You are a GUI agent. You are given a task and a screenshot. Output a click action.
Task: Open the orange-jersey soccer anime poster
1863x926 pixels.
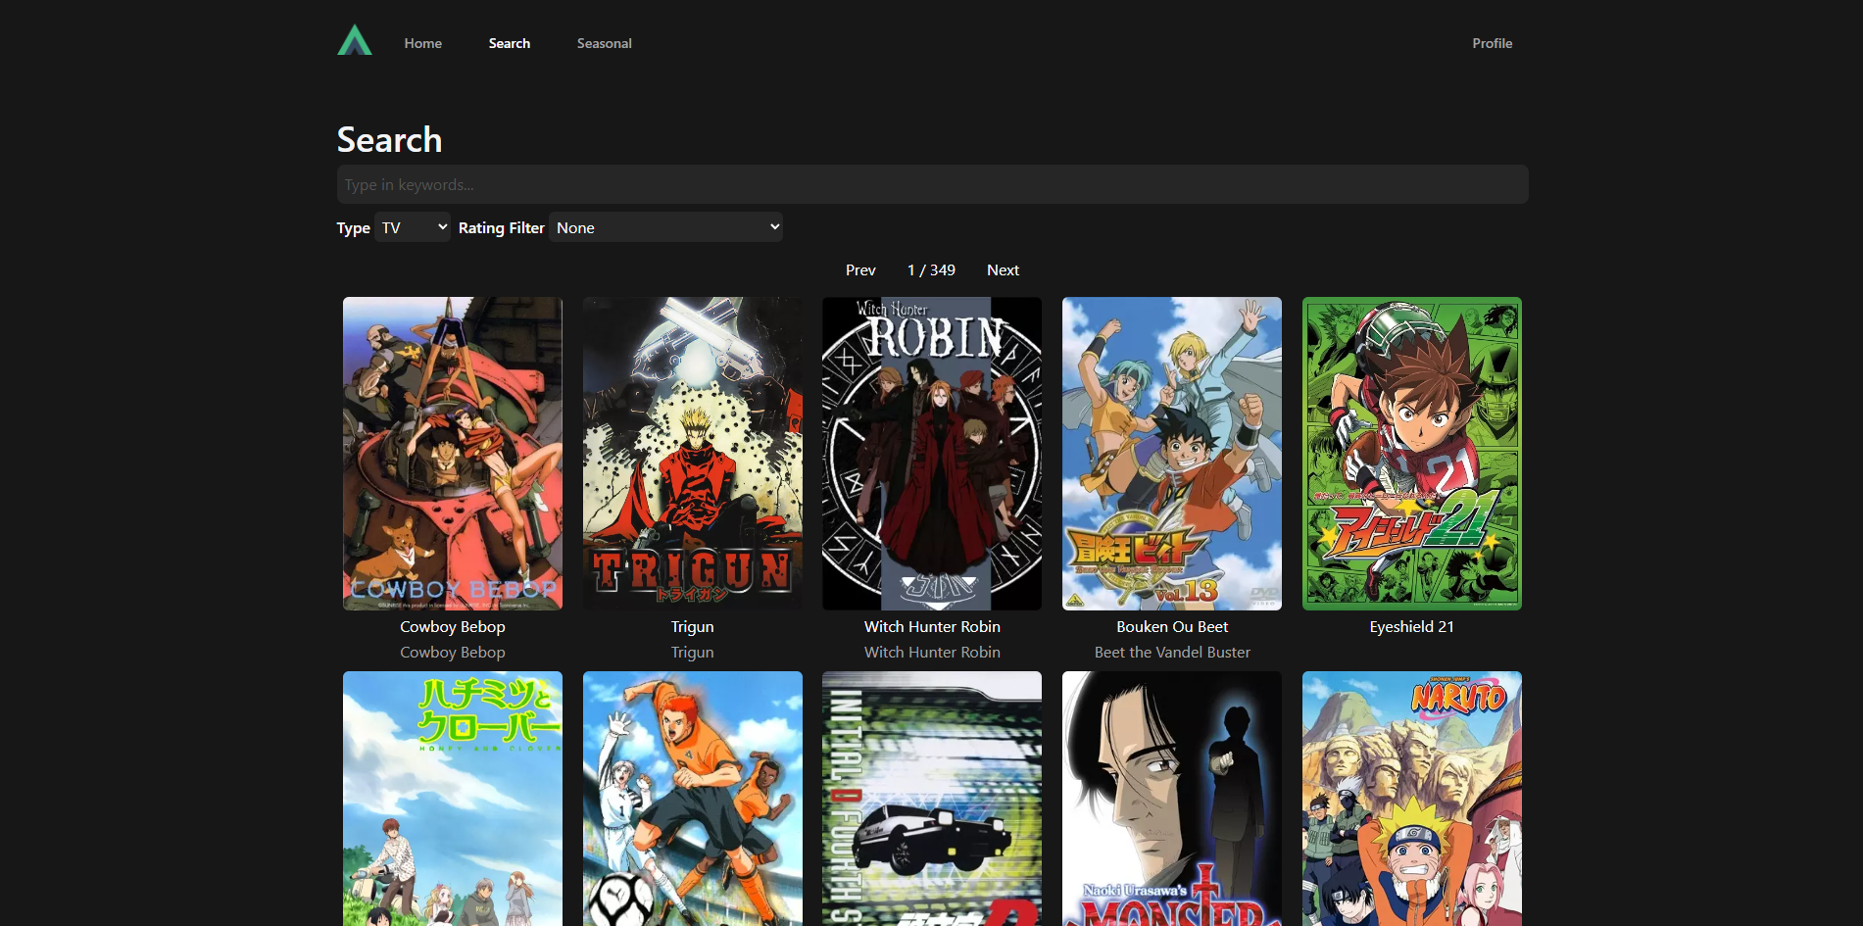(692, 799)
